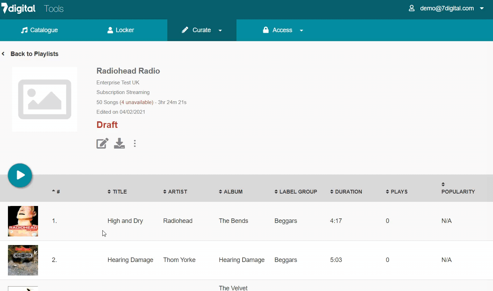The image size is (493, 291).
Task: Select the High and Dry track title
Action: coord(125,221)
